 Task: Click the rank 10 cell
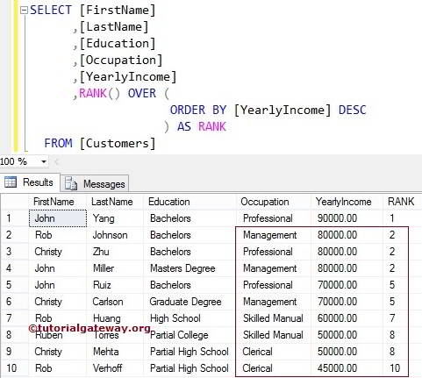coord(395,368)
